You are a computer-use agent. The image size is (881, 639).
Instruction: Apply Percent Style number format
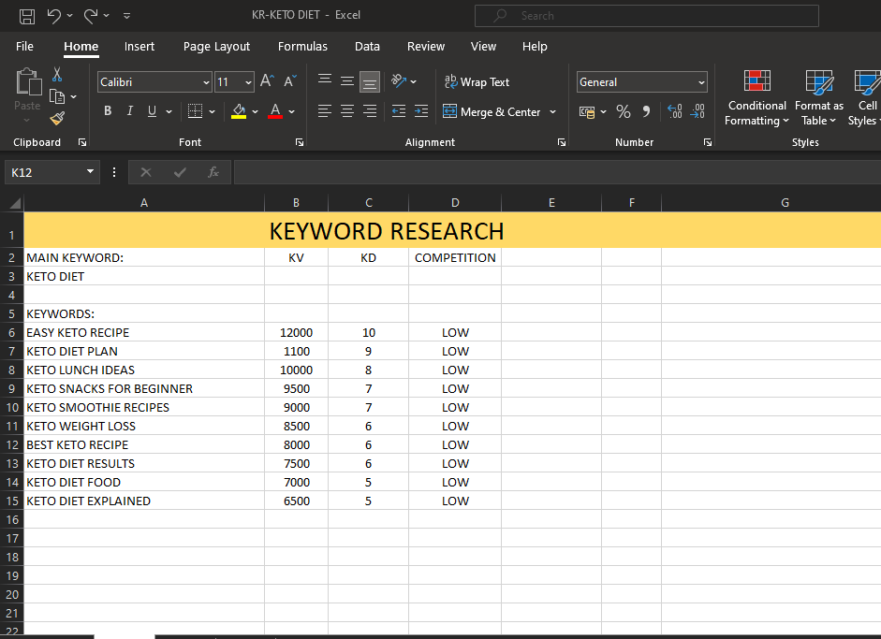(x=624, y=112)
